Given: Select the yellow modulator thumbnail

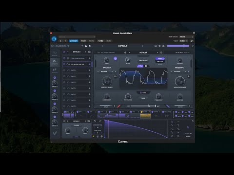Looking at the screenshot, I should click(145, 116).
